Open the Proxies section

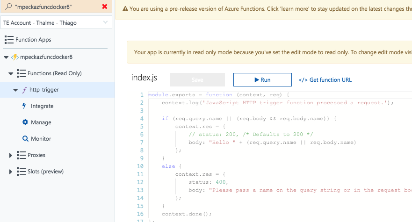[36, 155]
